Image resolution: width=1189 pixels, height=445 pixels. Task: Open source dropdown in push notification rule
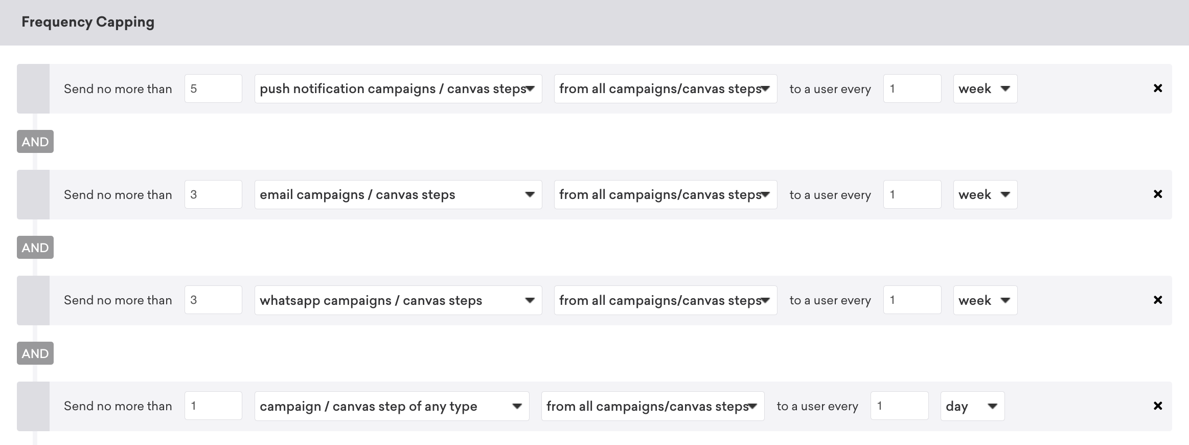[666, 88]
